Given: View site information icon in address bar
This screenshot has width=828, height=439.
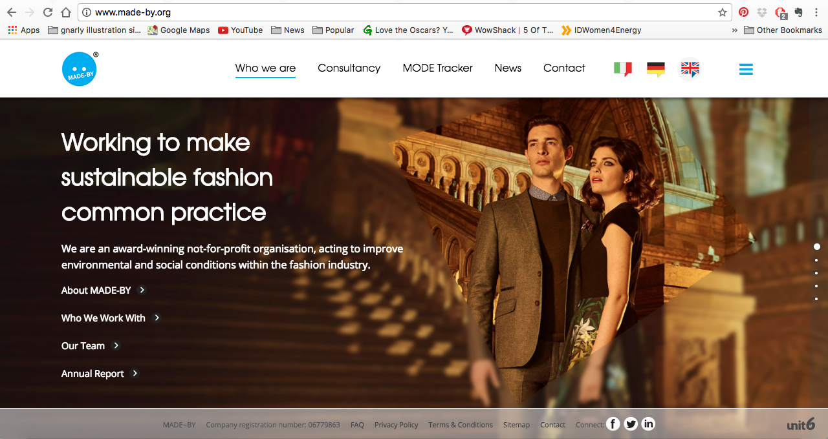Looking at the screenshot, I should coord(87,12).
